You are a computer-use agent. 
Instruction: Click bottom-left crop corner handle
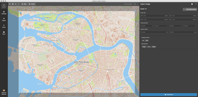click(x=19, y=93)
